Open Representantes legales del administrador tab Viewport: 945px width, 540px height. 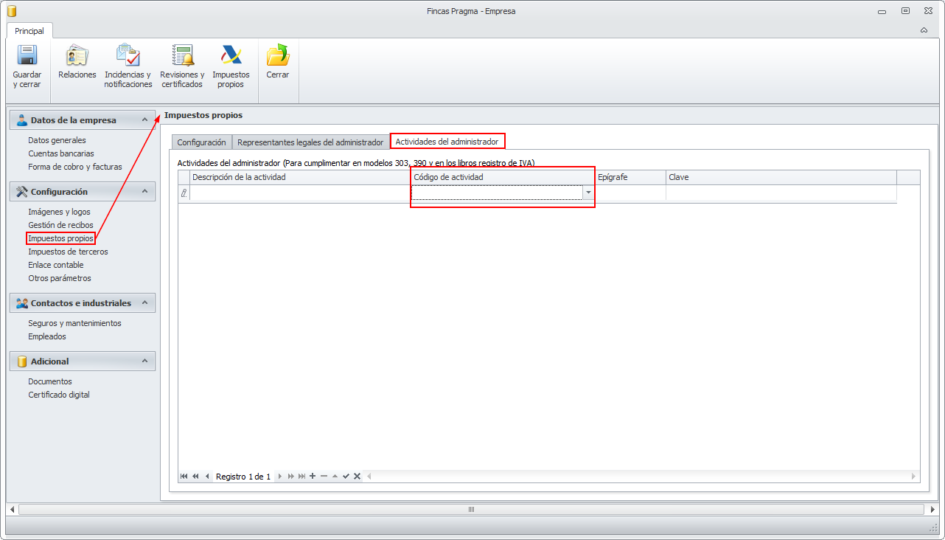point(310,142)
